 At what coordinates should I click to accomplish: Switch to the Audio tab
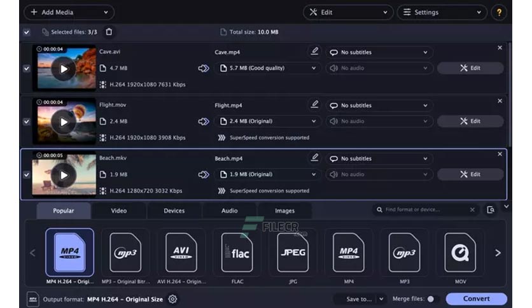(x=229, y=211)
